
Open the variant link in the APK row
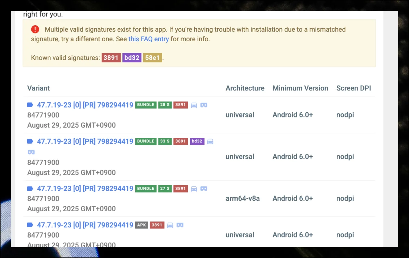click(85, 225)
